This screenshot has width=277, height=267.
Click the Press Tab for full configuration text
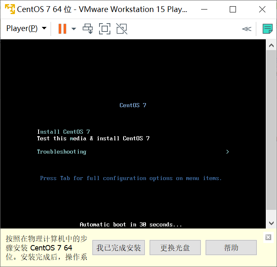pos(131,178)
